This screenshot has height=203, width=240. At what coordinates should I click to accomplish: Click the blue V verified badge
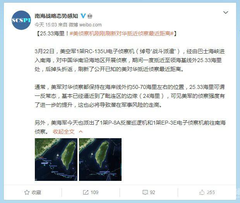(x=83, y=16)
